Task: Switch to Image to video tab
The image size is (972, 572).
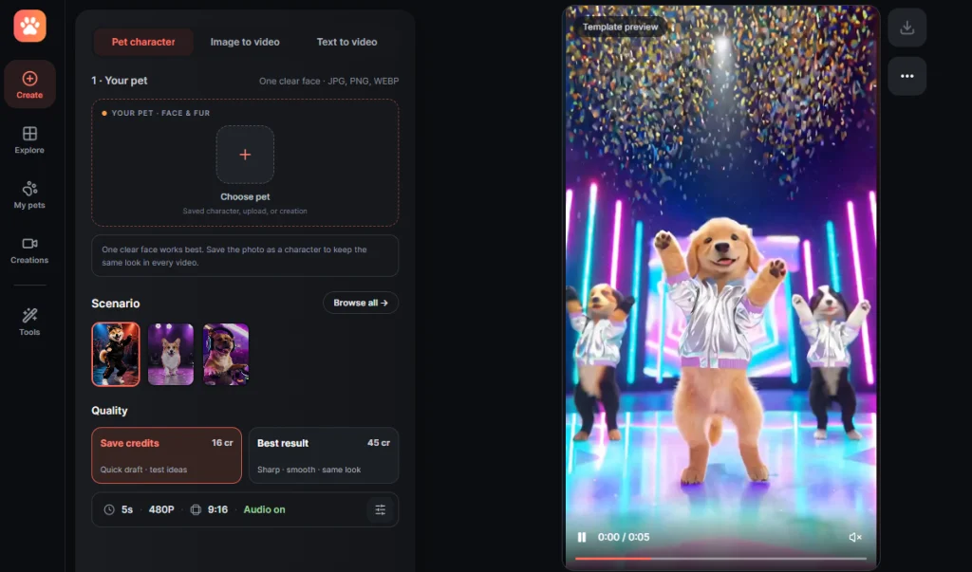Action: pyautogui.click(x=245, y=42)
